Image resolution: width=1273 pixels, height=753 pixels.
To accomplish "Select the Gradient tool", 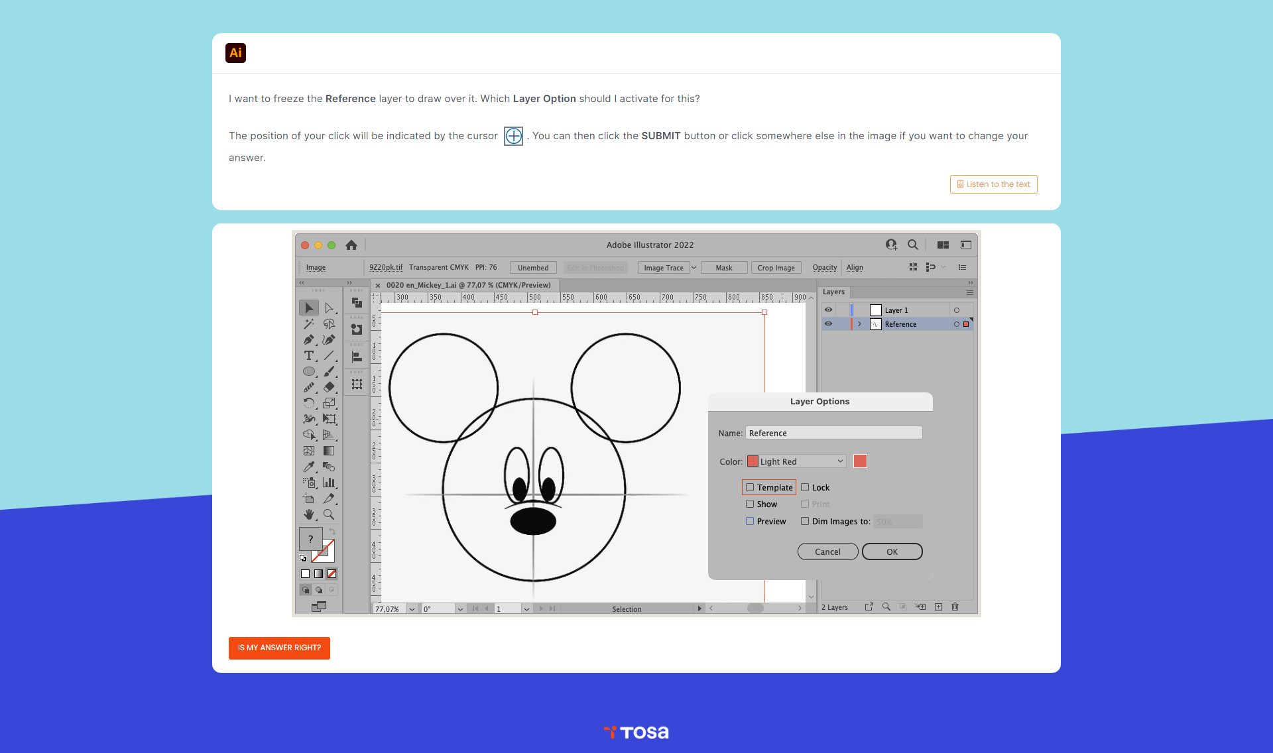I will pos(329,451).
